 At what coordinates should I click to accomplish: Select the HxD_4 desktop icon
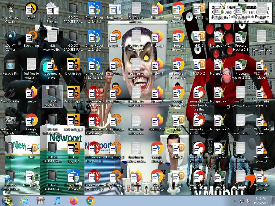pyautogui.click(x=199, y=11)
